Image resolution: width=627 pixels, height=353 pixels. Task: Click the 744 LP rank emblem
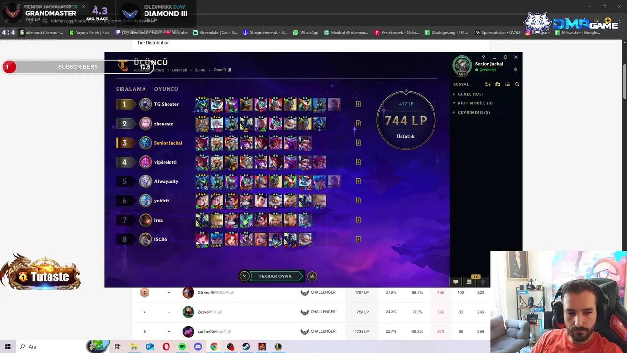click(406, 120)
